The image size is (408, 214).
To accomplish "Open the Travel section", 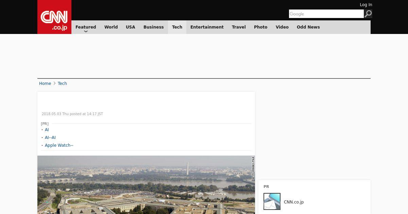I will [239, 27].
